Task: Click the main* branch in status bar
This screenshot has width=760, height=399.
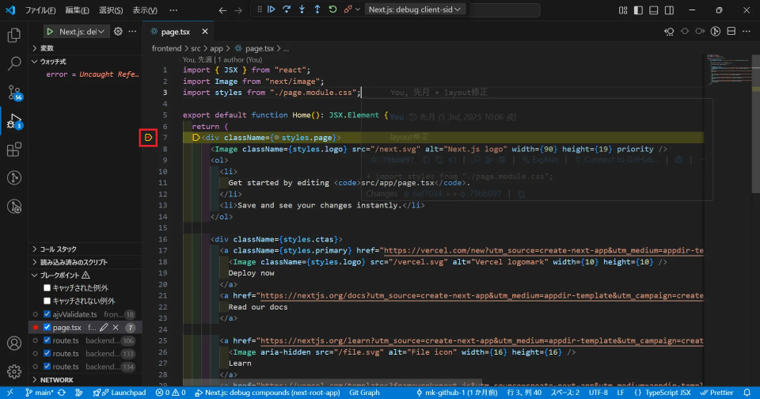Action: coord(40,393)
